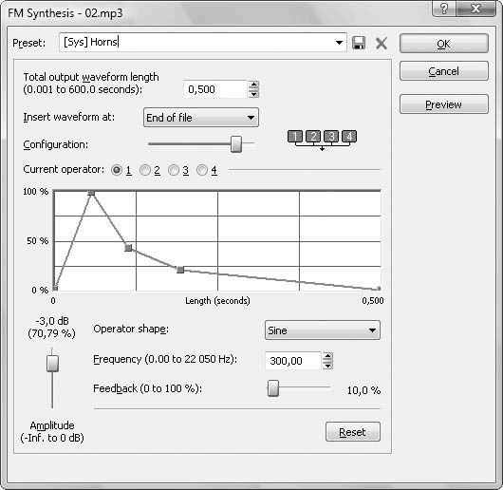Click the help question mark in the title bar

click(x=444, y=9)
